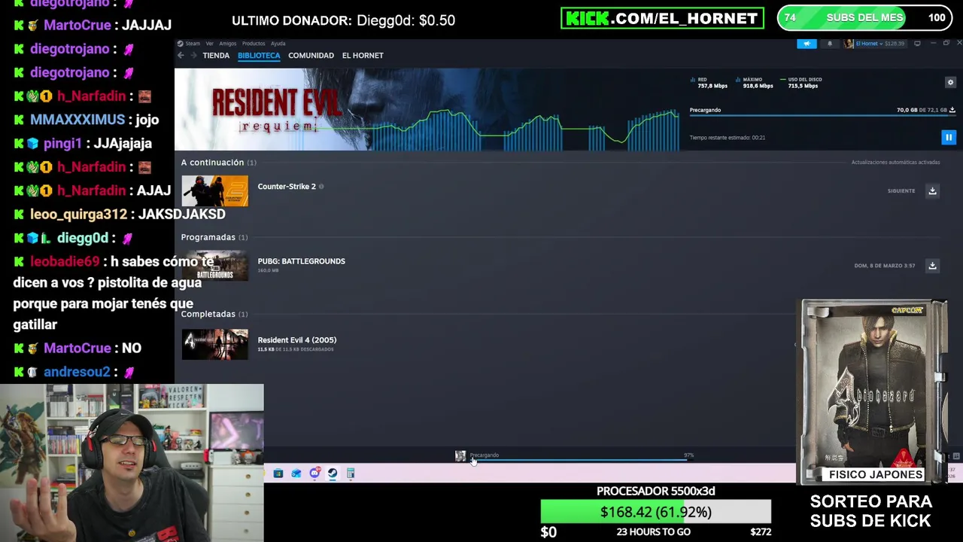Go back with the Steam back arrow
Viewport: 963px width, 542px height.
pyautogui.click(x=181, y=56)
